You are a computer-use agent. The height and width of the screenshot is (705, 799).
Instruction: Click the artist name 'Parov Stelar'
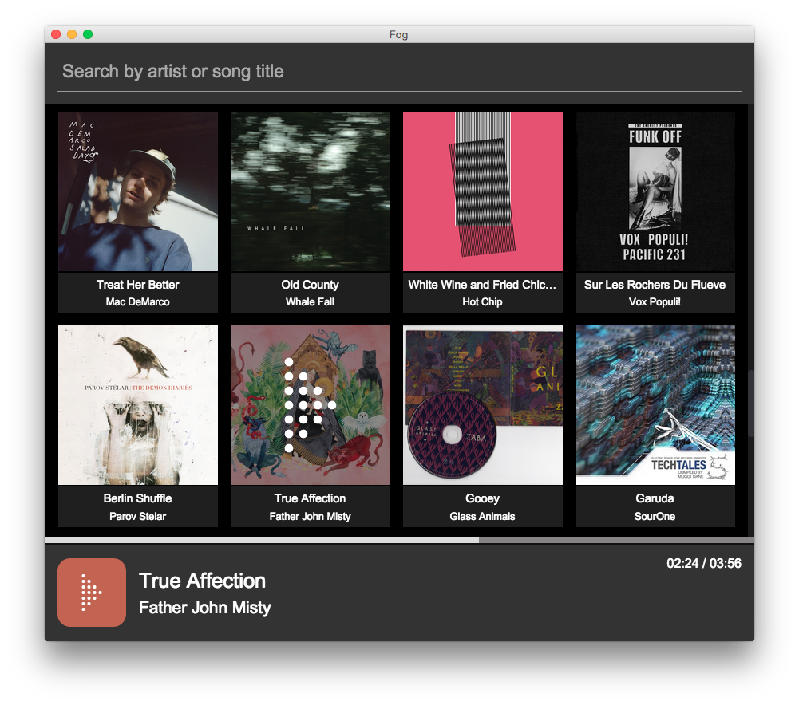pos(138,516)
